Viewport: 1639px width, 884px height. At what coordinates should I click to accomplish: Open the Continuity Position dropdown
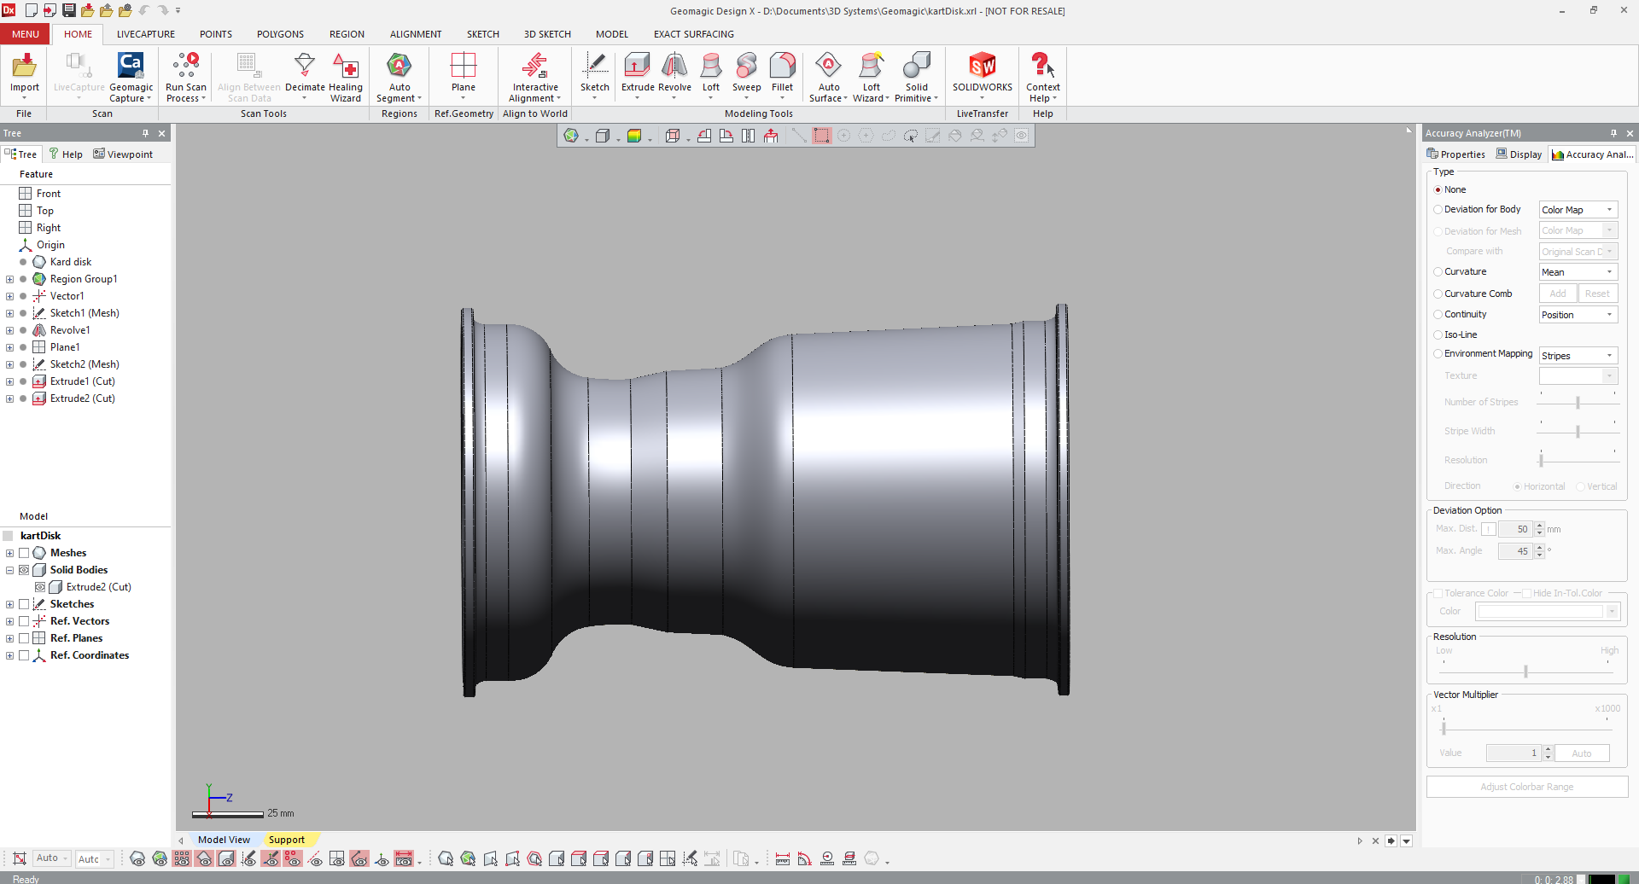point(1578,315)
